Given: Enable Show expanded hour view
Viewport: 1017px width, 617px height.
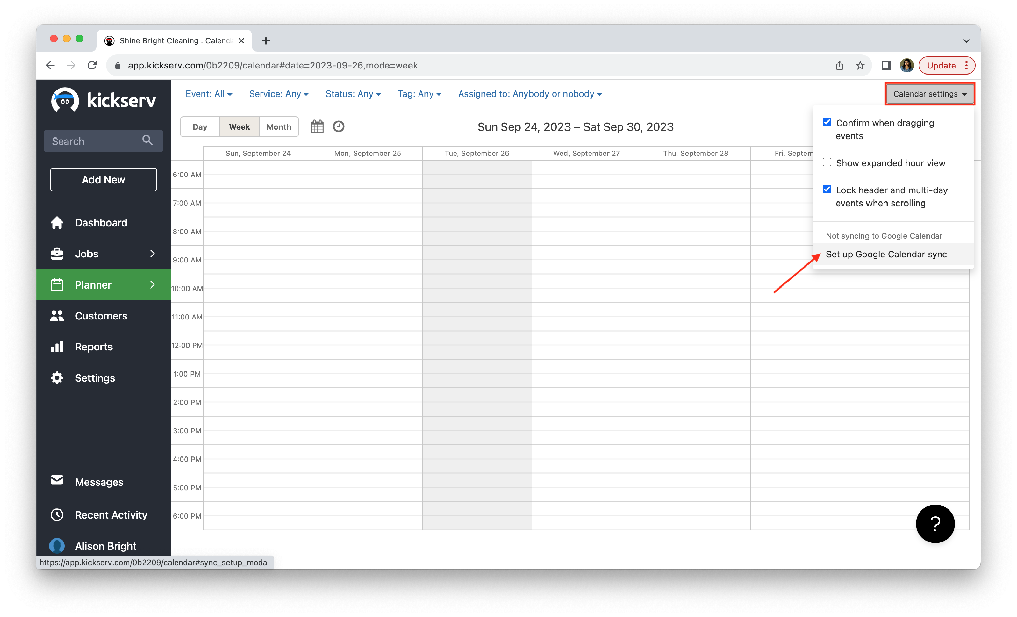Looking at the screenshot, I should (827, 163).
